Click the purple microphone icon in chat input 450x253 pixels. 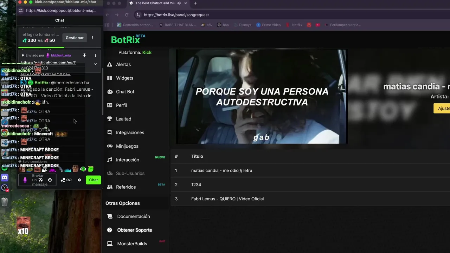25,180
